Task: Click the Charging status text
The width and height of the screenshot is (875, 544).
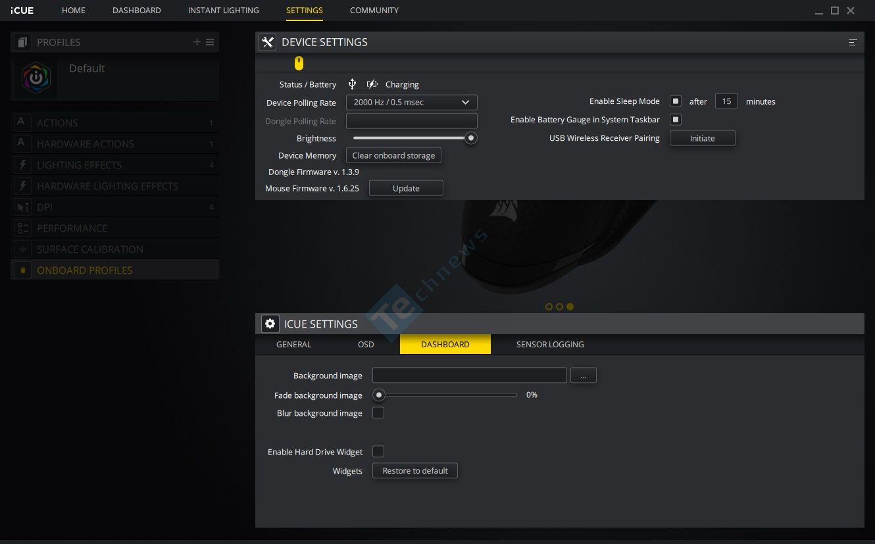Action: pos(402,84)
